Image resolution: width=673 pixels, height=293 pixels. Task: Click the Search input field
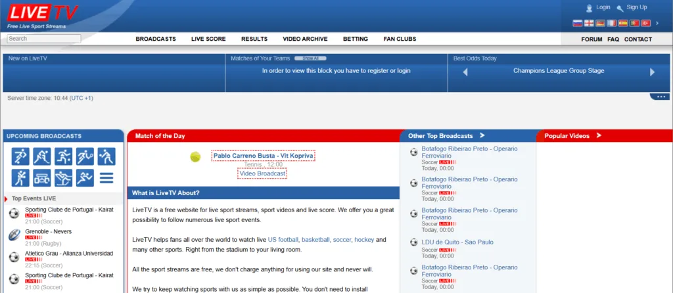tap(44, 39)
